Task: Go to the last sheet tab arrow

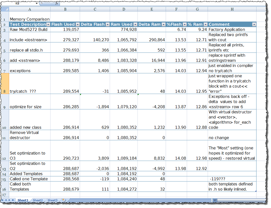Action: pos(13,200)
